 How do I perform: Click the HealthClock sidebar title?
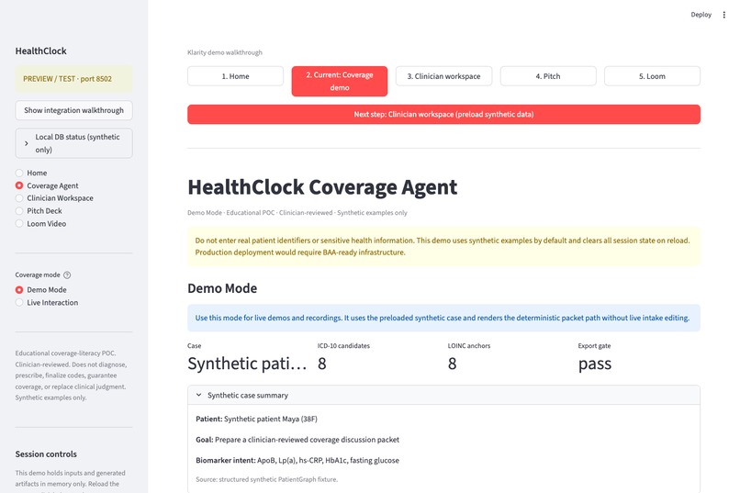pyautogui.click(x=40, y=50)
